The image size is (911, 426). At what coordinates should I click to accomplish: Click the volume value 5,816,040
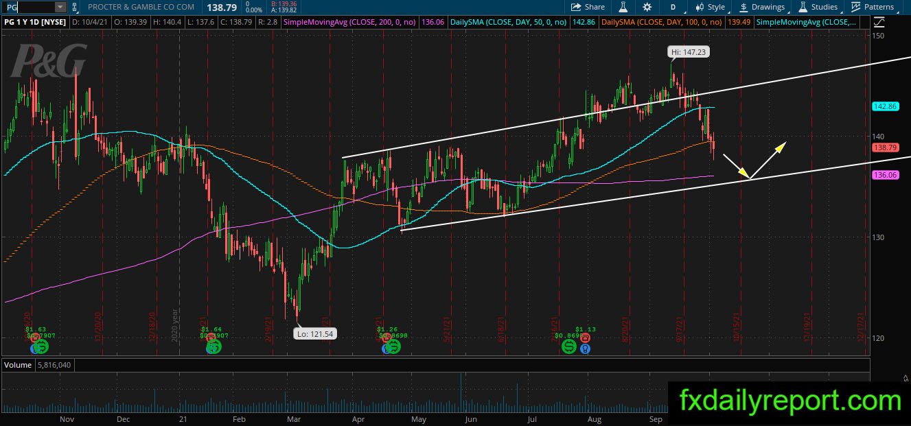tap(54, 365)
